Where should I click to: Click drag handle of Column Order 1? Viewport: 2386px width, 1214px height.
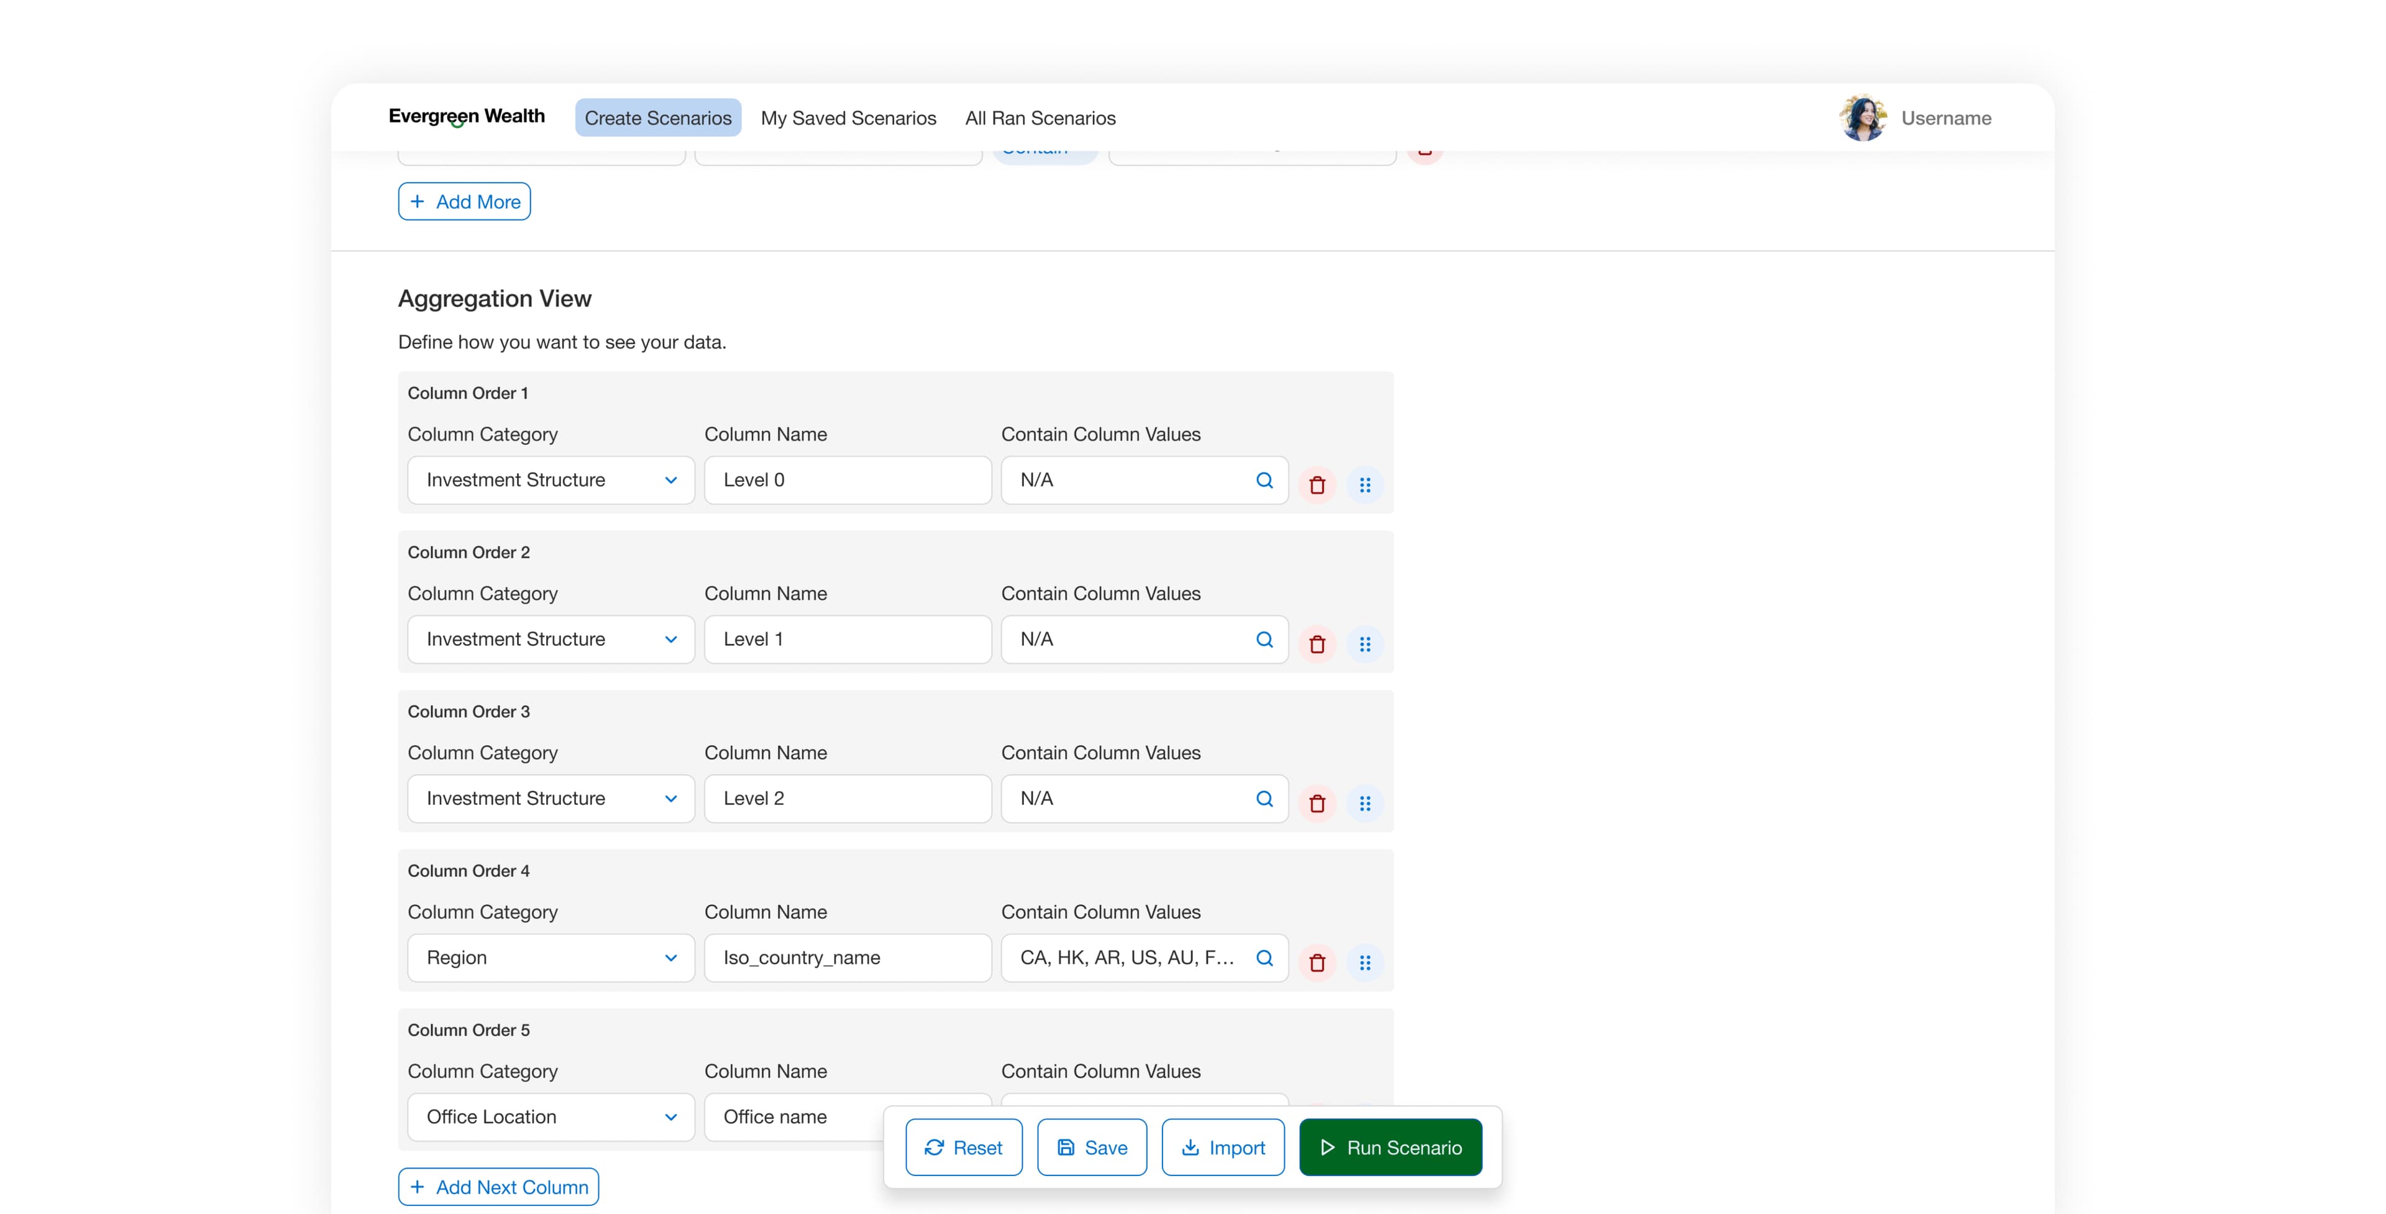point(1364,485)
